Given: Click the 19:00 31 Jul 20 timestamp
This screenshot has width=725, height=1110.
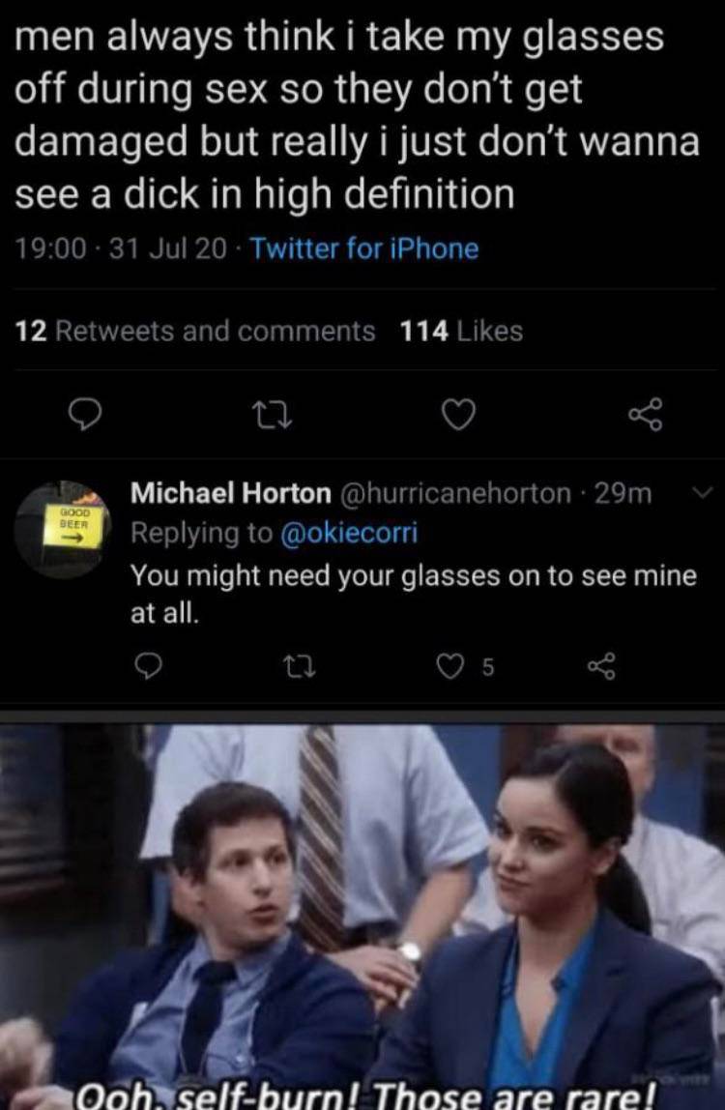Looking at the screenshot, I should 122,248.
